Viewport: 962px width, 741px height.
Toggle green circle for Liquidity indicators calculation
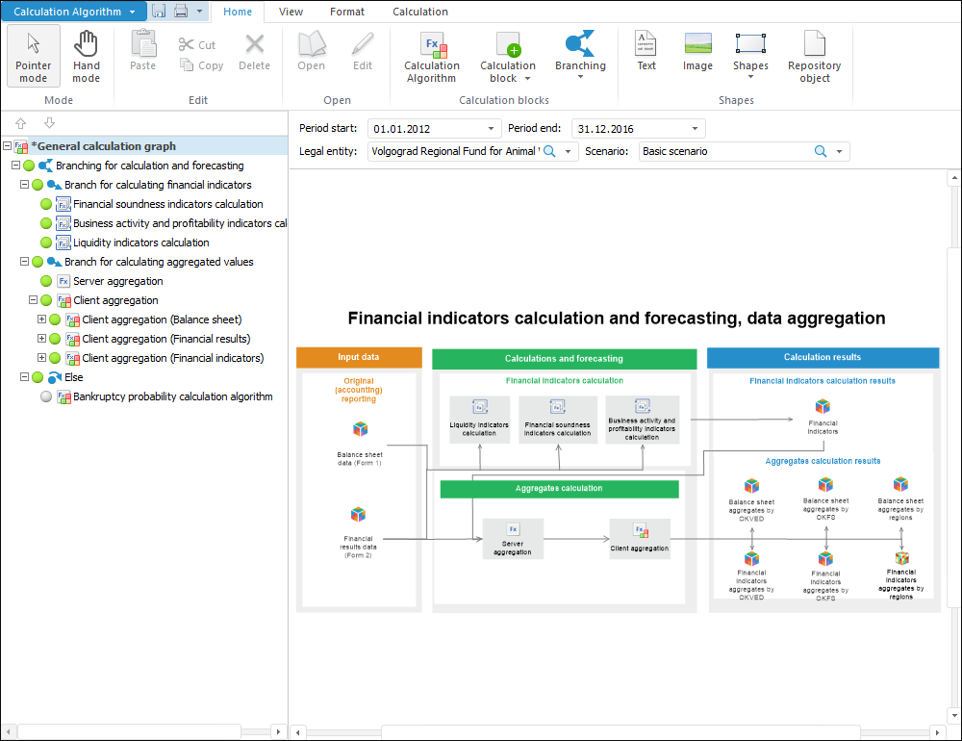[x=46, y=243]
